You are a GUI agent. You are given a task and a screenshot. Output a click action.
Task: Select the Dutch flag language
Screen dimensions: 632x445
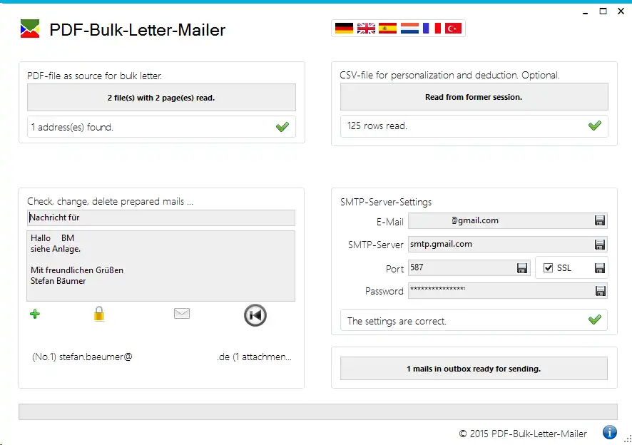tap(409, 29)
